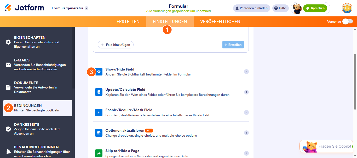Screen dimensions: 357x158
Task: Open E-Mails envelope section in sidebar
Action: [8, 65]
